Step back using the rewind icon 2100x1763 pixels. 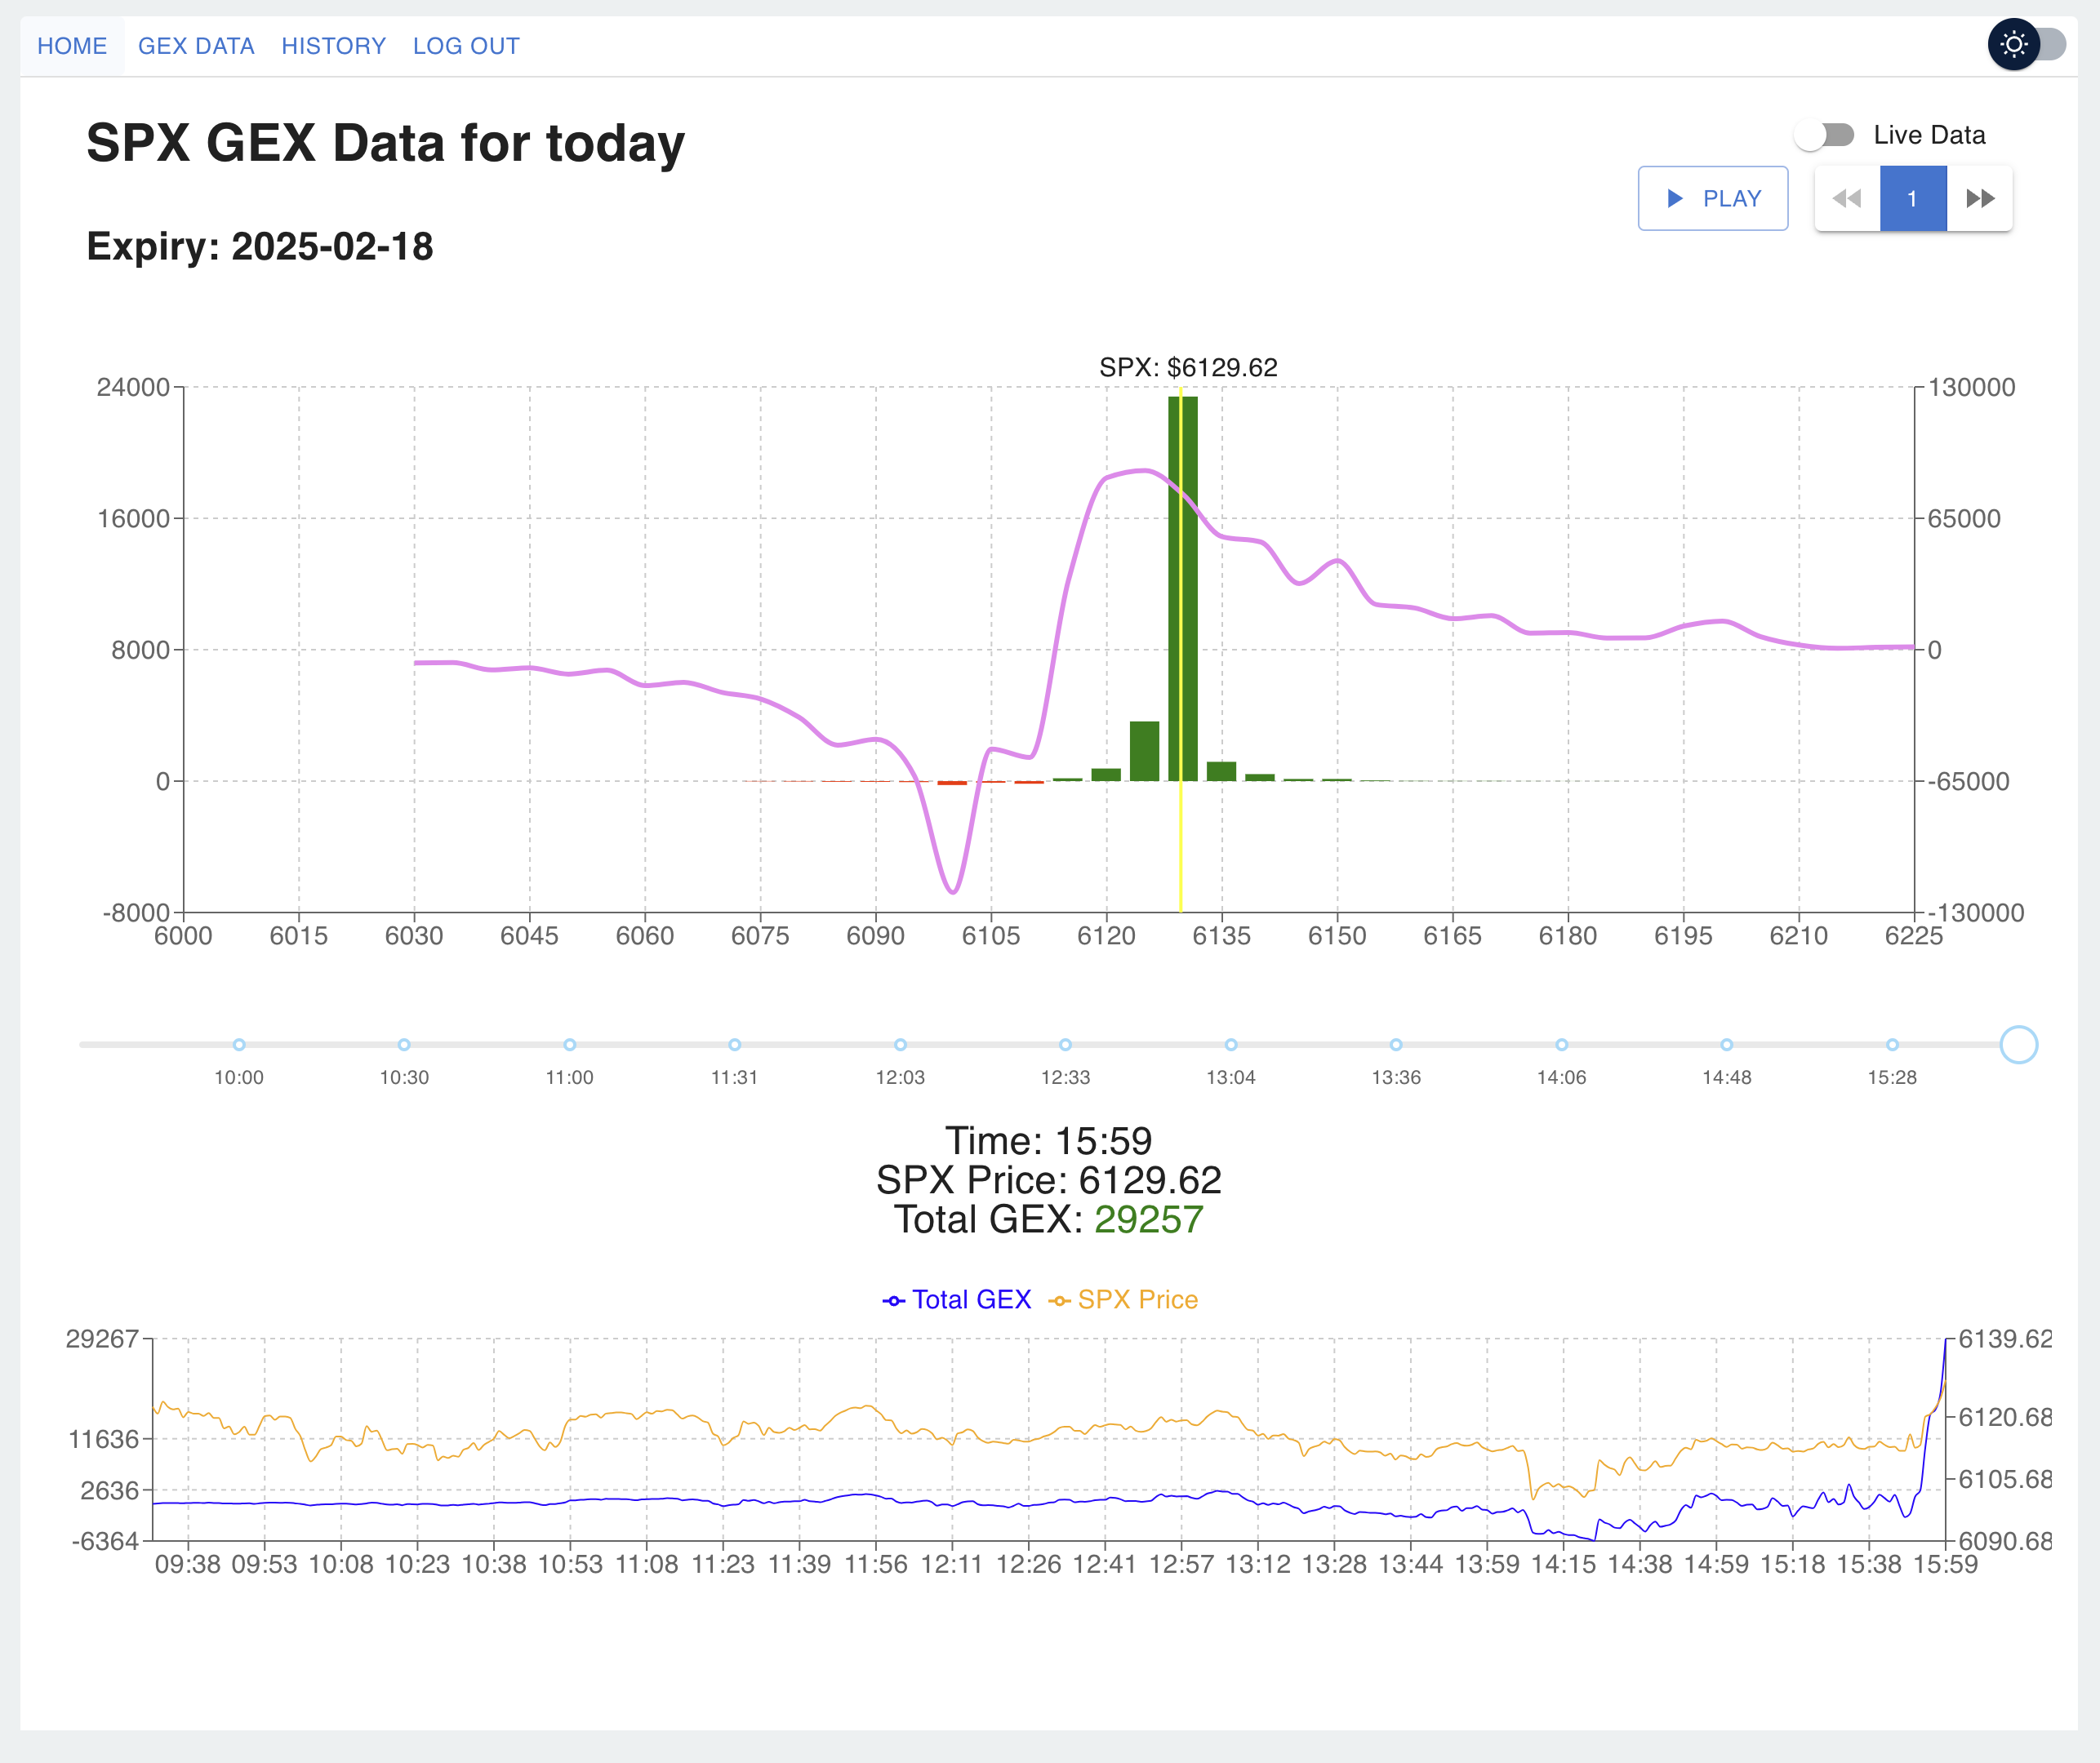click(x=1848, y=198)
